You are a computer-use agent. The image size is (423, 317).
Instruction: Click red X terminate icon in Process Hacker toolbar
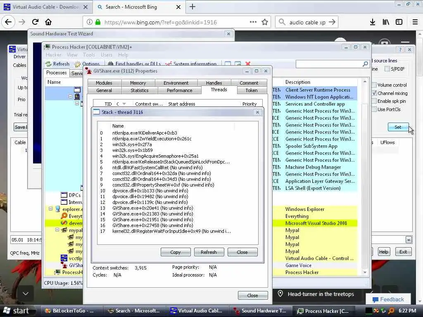tap(248, 64)
